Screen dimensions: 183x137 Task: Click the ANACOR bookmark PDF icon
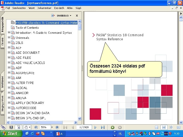(x=13, y=93)
